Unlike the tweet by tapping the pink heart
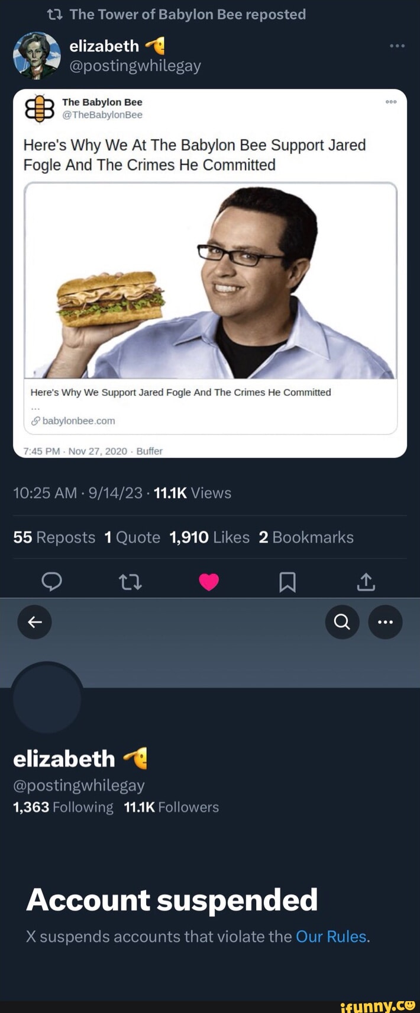This screenshot has height=1013, width=420. (209, 582)
